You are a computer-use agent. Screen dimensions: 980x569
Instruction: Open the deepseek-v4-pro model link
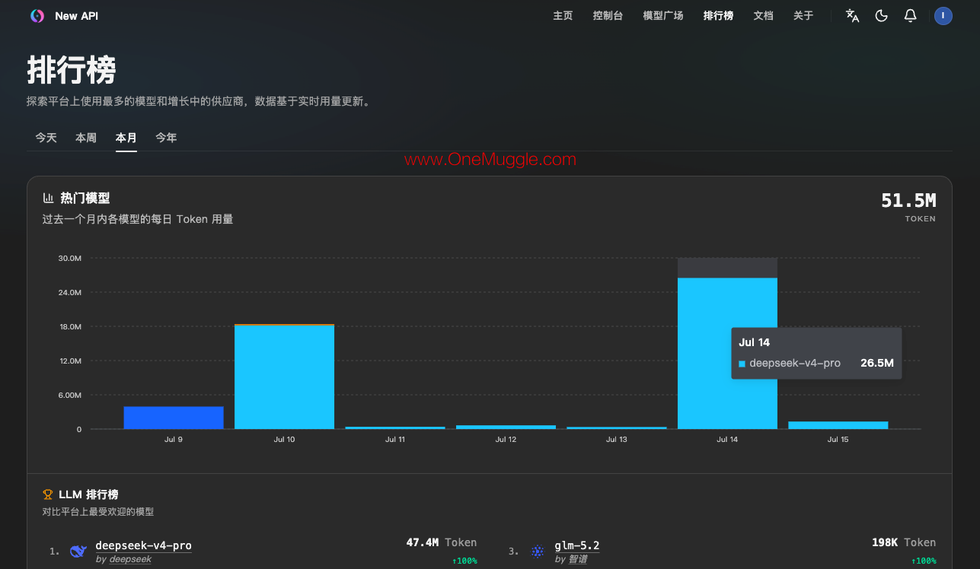143,545
